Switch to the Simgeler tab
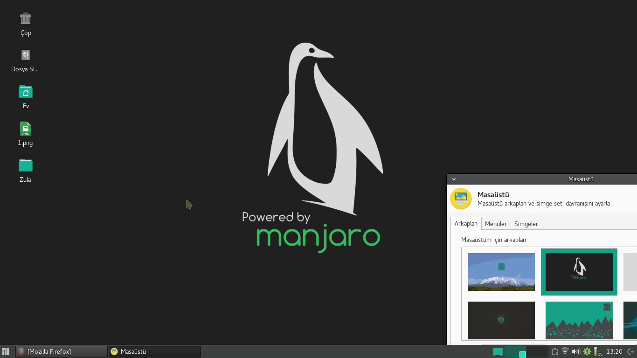 tap(526, 224)
